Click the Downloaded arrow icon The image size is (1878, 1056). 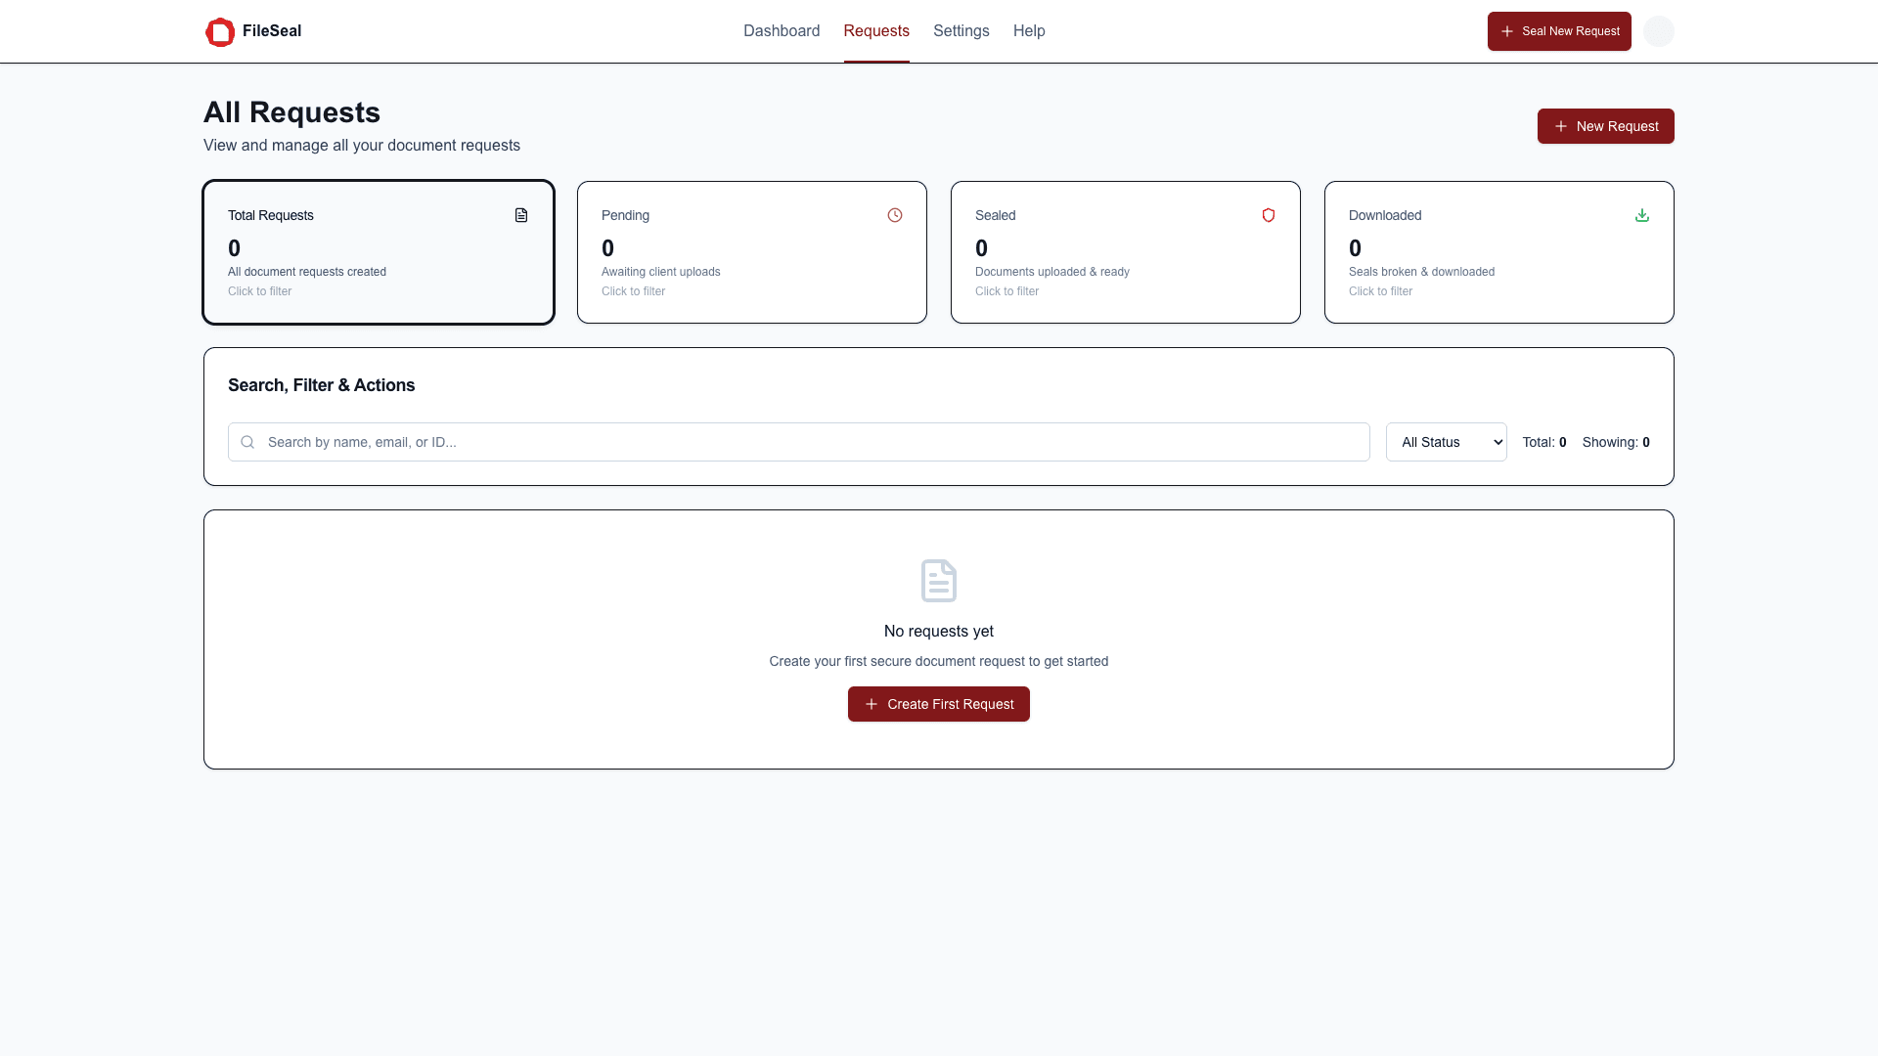tap(1642, 215)
